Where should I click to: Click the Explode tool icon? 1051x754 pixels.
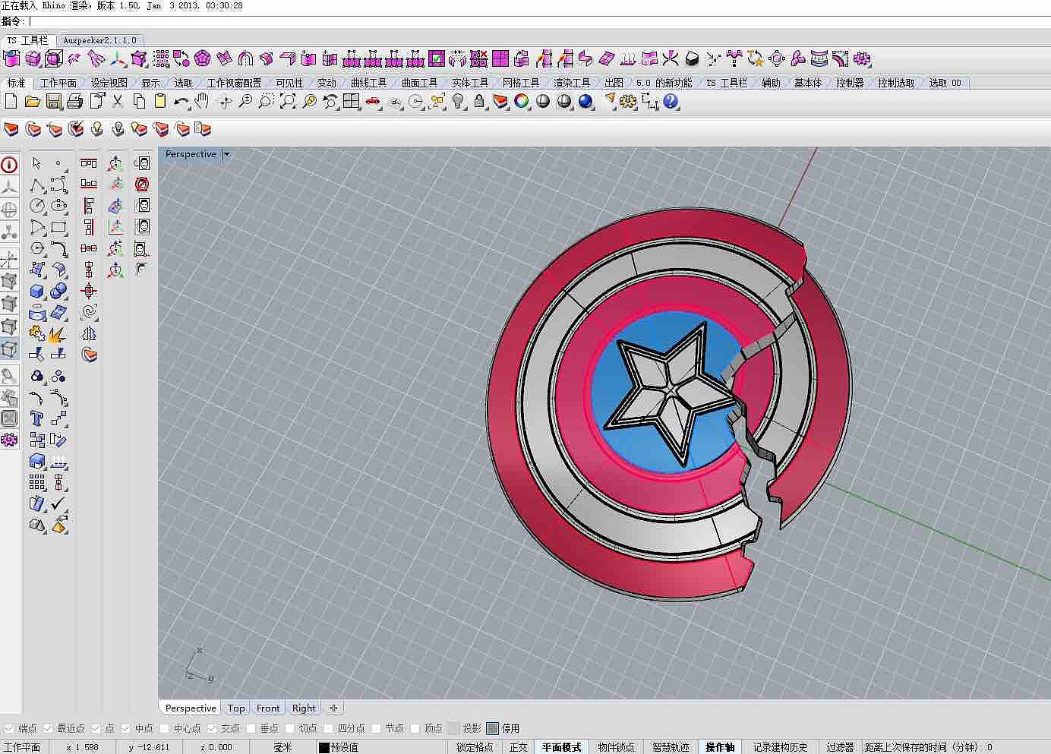pos(58,333)
